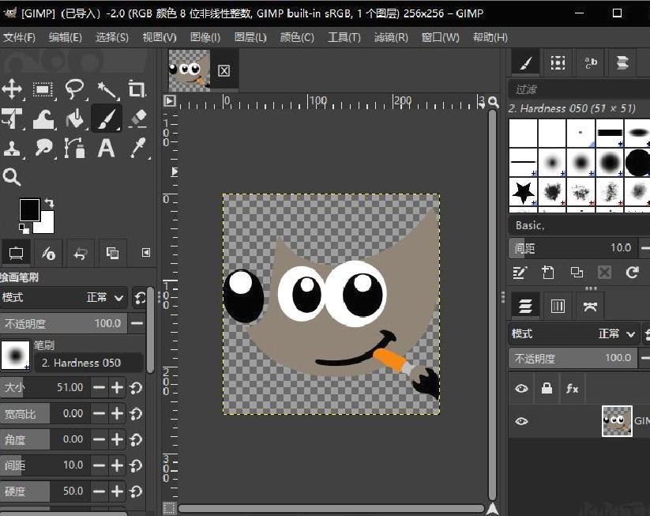Screen dimensions: 650x516
Task: Switch to the Tool Options tab
Action: click(16, 253)
